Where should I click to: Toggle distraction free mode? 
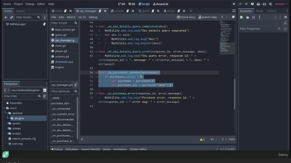tap(234, 11)
